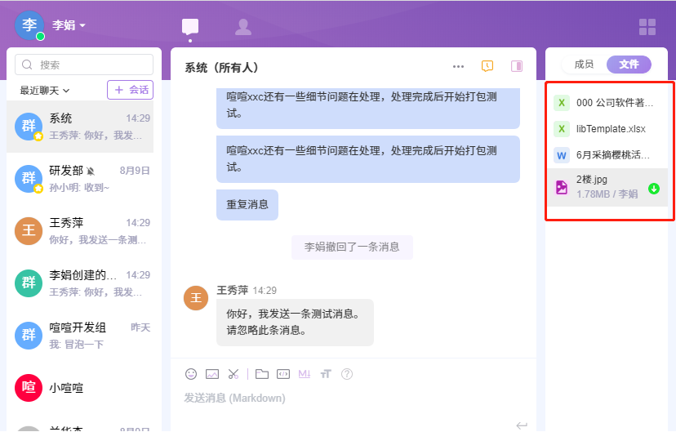Viewport: 676px width, 432px height.
Task: Download the 2楼.jpg file
Action: pyautogui.click(x=653, y=189)
